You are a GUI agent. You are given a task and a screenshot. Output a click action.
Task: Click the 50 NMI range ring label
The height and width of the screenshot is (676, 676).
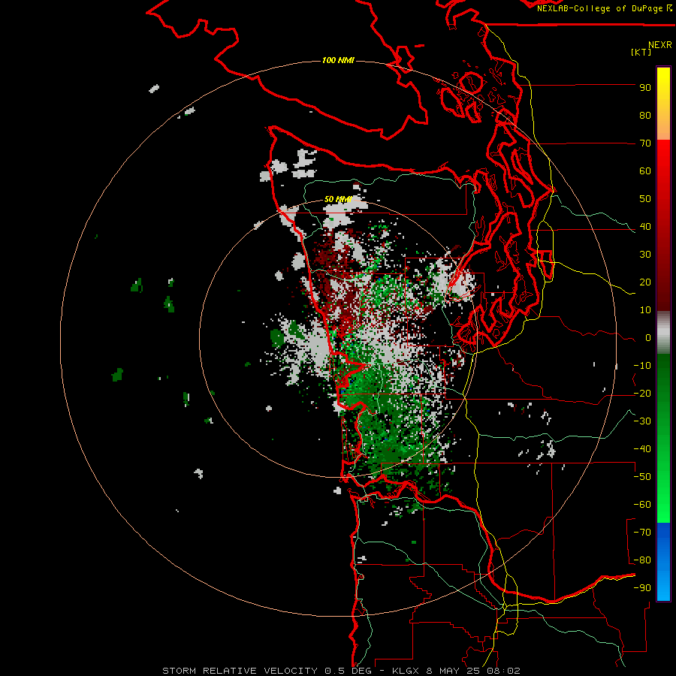338,199
